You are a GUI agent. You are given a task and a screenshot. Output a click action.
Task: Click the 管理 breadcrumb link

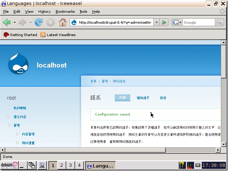[105, 81]
